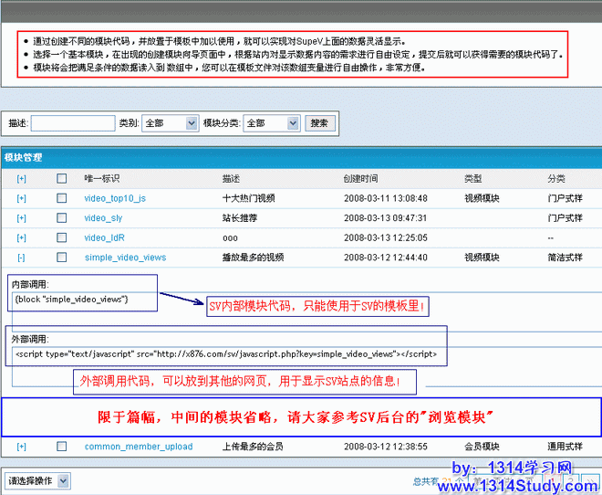This screenshot has width=602, height=495.
Task: Tick the common_member_upload row checkbox
Action: (62, 447)
